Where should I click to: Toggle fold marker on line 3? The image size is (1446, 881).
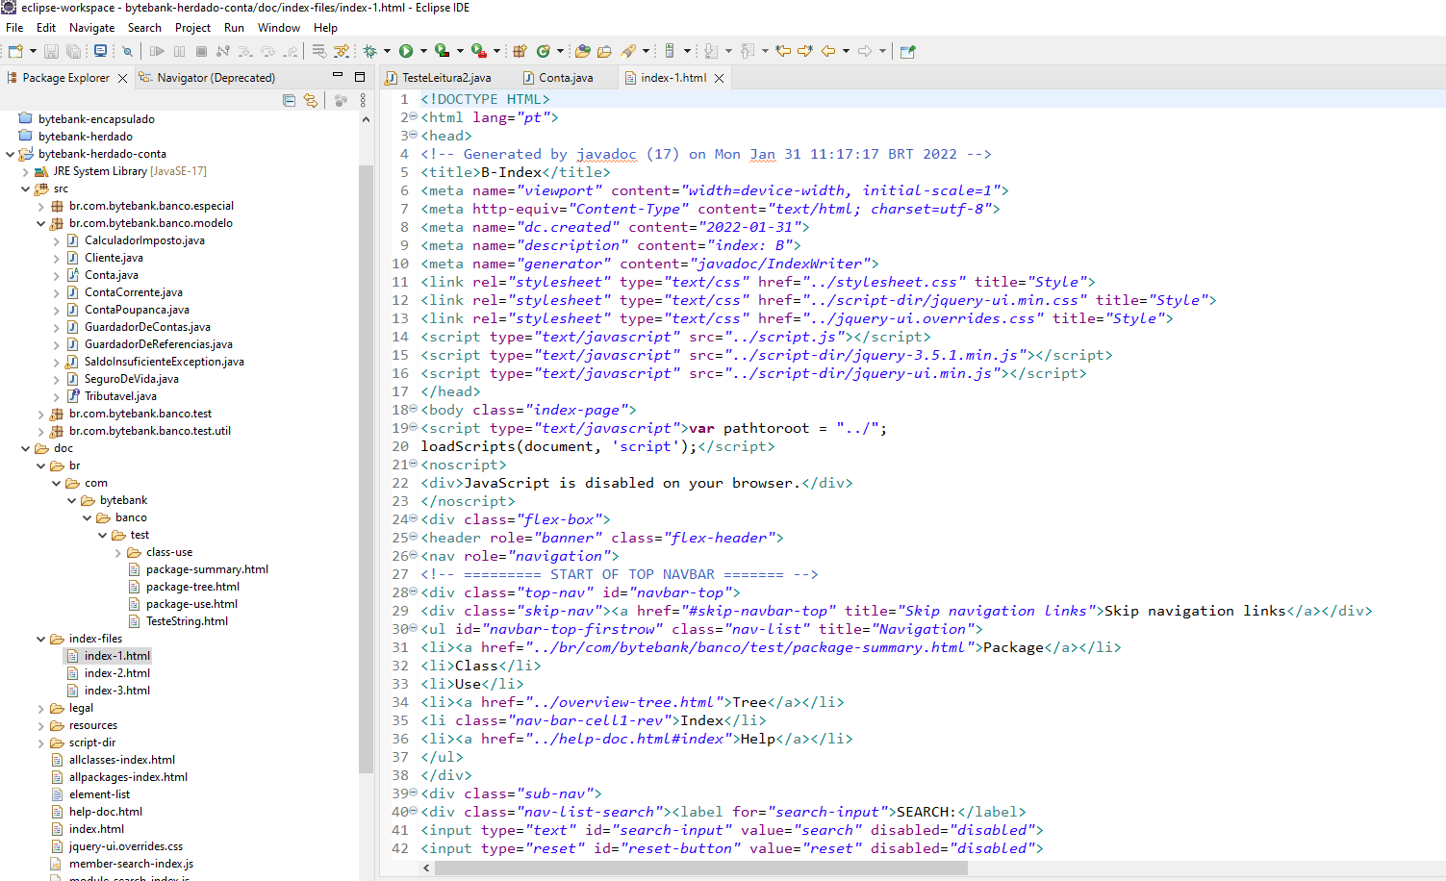pos(414,136)
